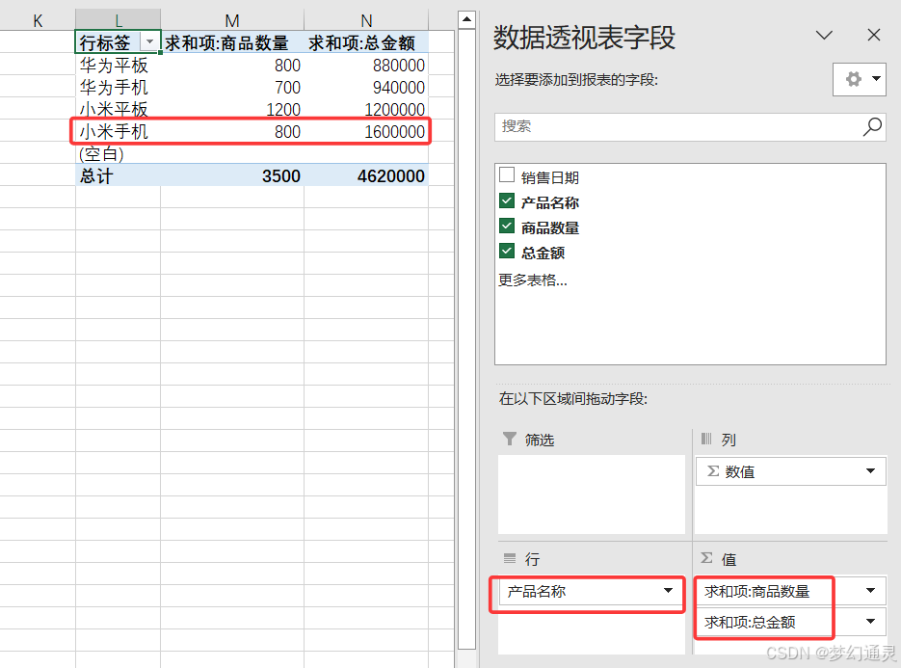
Task: Click the 求和项:总金额 column header cell
Action: (x=366, y=42)
